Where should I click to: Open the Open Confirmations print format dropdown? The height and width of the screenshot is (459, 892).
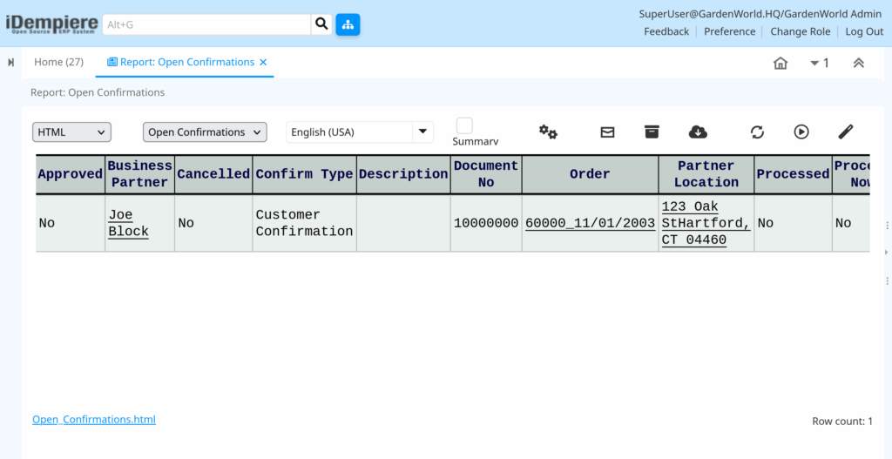pos(205,132)
